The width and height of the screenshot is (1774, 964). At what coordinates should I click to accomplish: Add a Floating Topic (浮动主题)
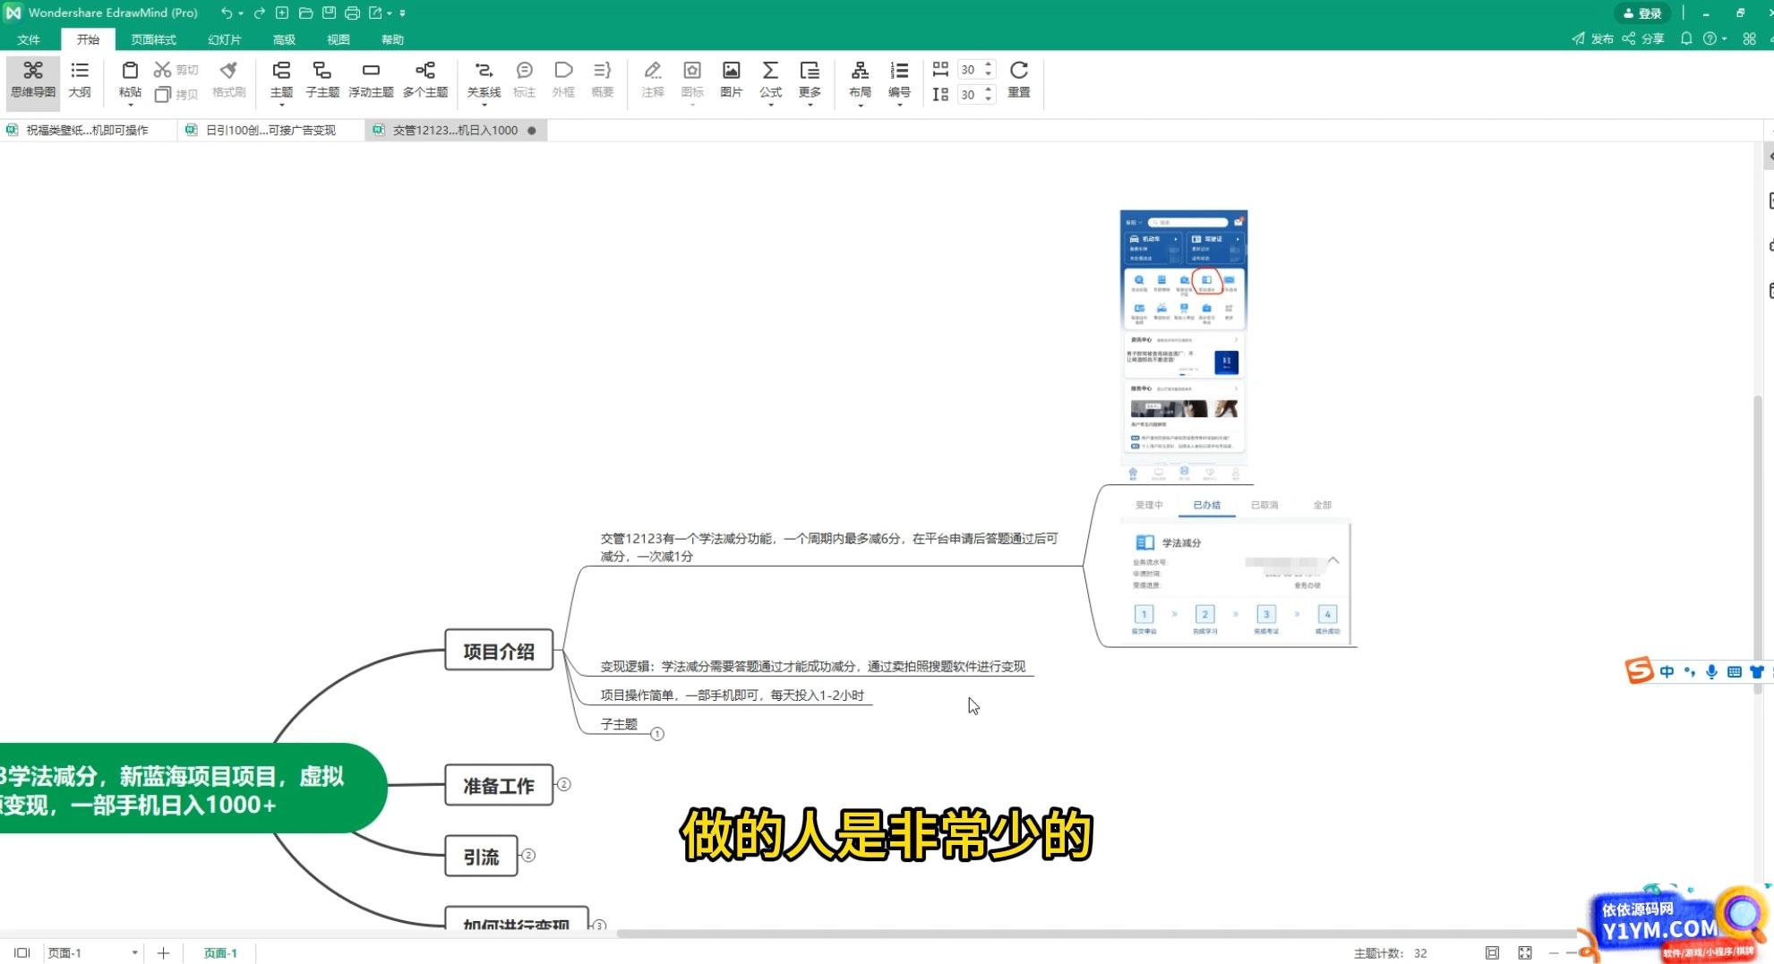pyautogui.click(x=371, y=80)
